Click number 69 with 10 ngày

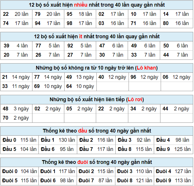pos(49,86)
